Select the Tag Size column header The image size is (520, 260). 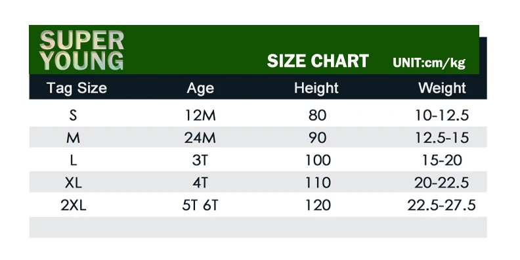(77, 88)
